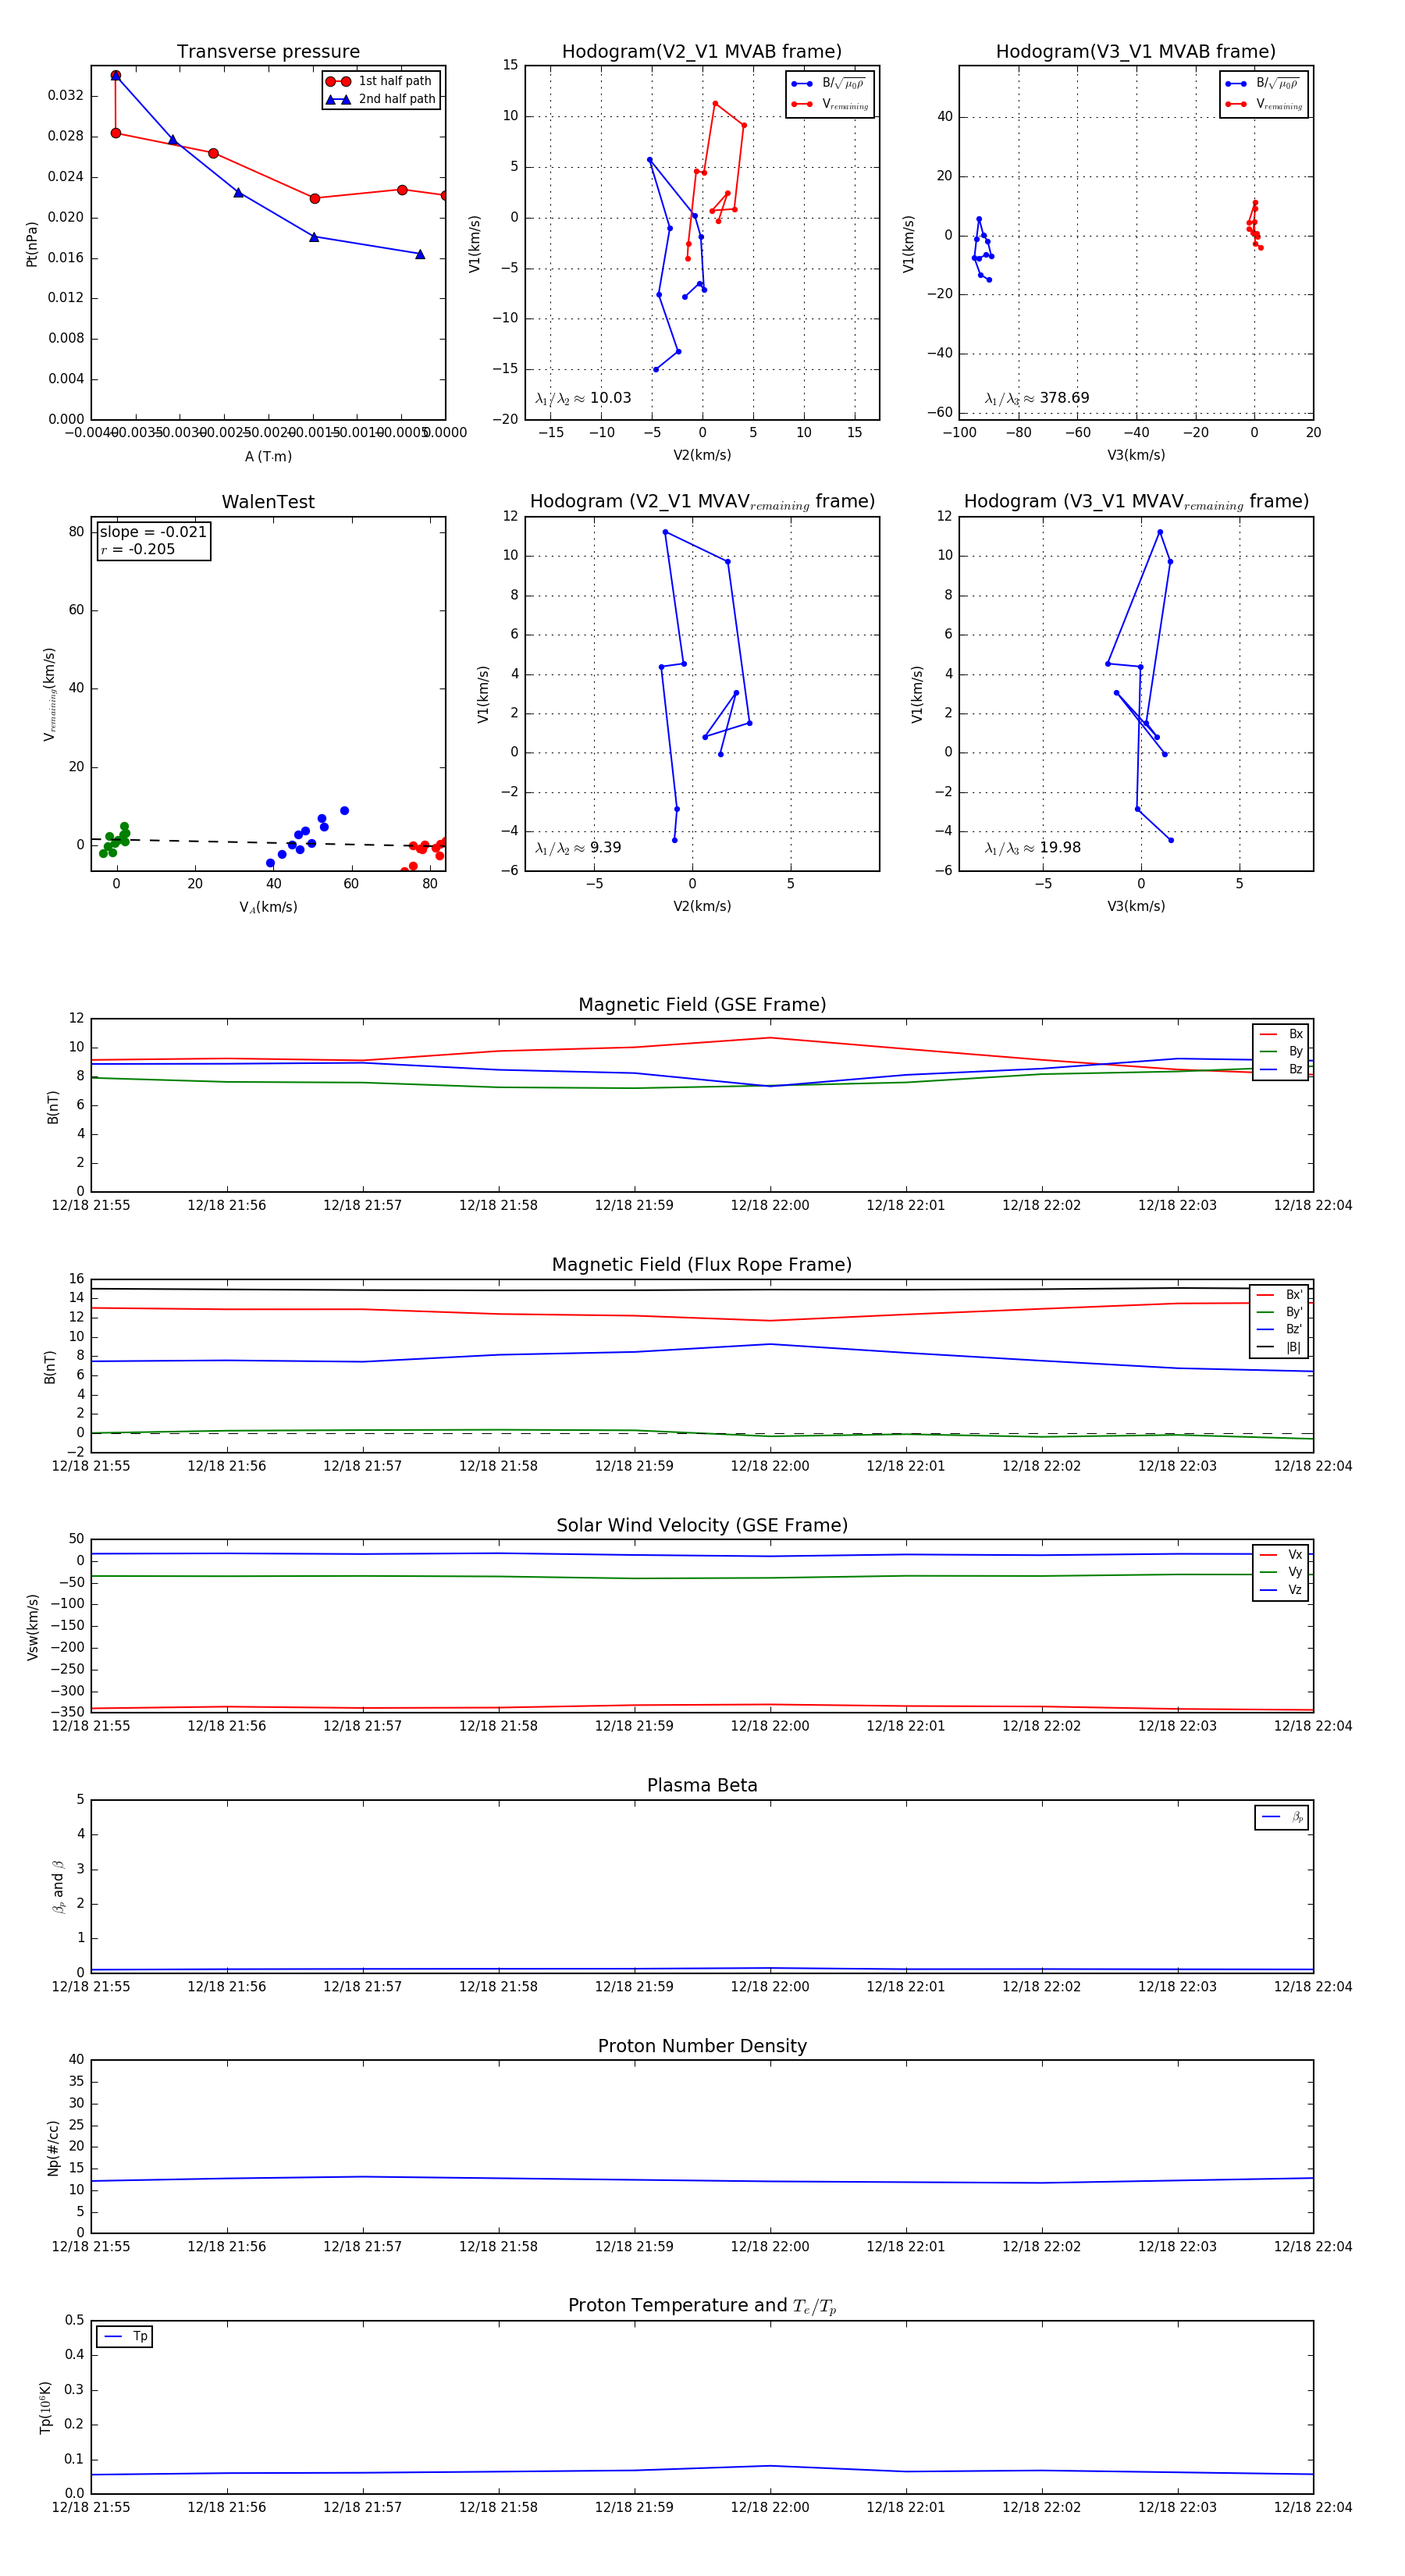Click the V2(km/s) label under V2_V1 MVAB hodogram

(x=702, y=455)
